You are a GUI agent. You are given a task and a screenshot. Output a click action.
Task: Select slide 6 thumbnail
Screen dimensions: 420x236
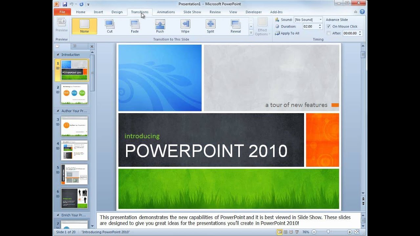tap(74, 198)
